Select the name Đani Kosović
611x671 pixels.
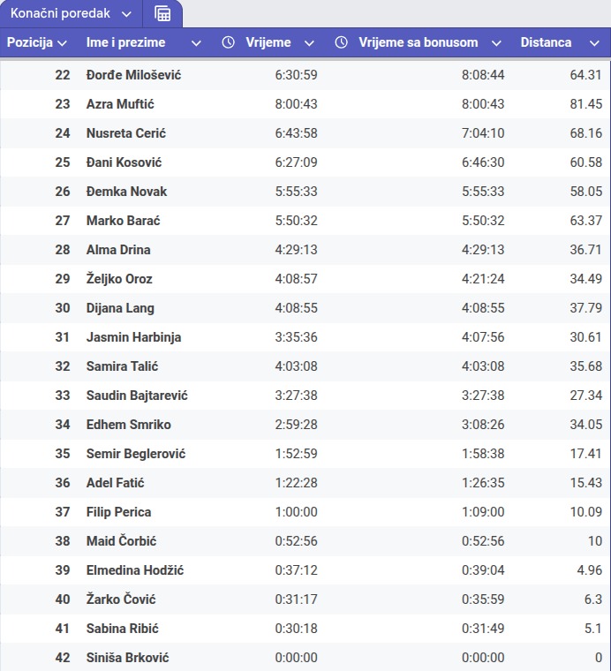124,162
